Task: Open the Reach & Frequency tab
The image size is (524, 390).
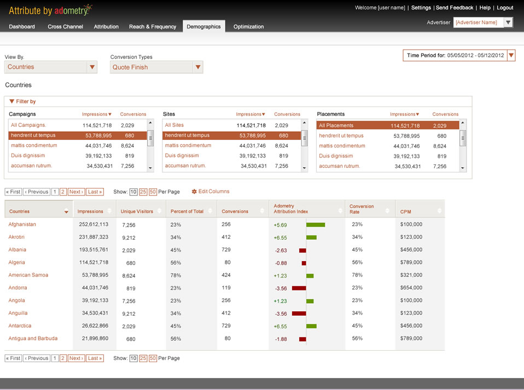Action: [x=153, y=27]
